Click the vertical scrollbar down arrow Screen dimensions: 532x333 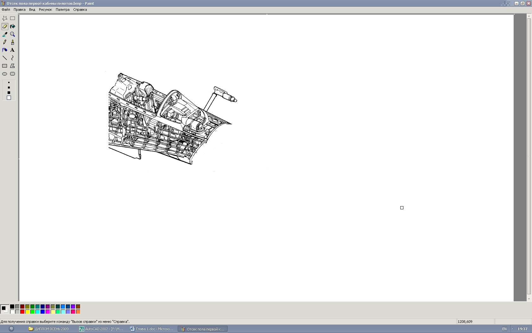pos(529,299)
